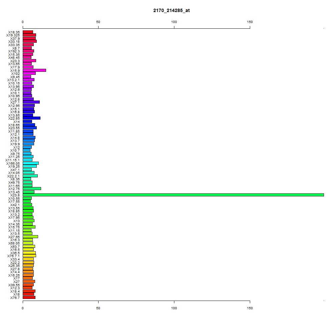Viewport: 334px width, 334px height.
Task: Select the top axis label 50
Action: [98, 22]
